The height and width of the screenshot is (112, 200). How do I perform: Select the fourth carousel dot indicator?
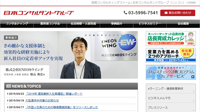(98, 35)
